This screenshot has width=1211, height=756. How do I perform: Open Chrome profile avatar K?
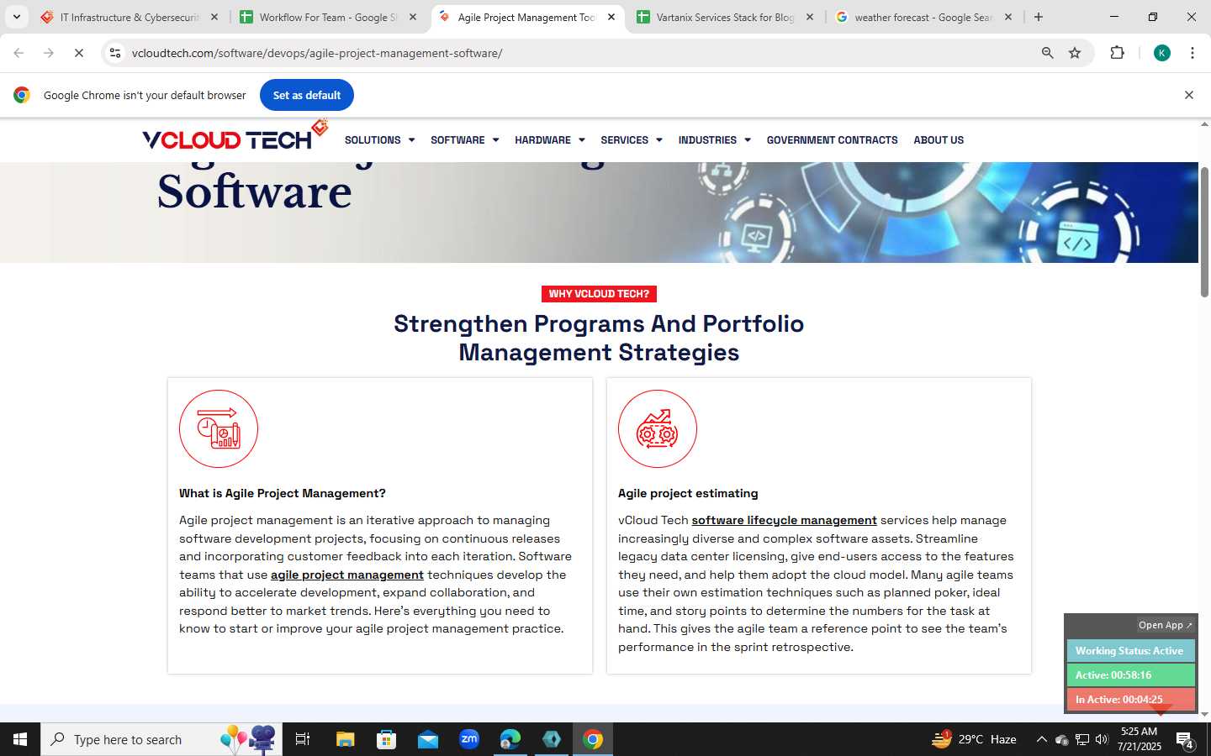1162,53
